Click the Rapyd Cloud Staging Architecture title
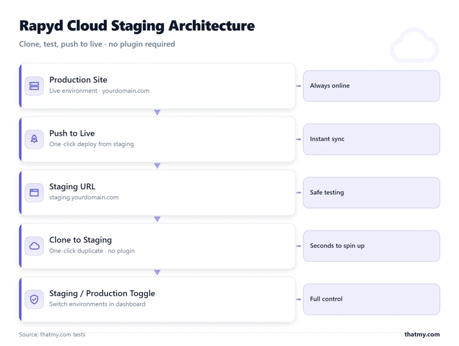Viewport: 459px width, 346px height. pyautogui.click(x=137, y=26)
